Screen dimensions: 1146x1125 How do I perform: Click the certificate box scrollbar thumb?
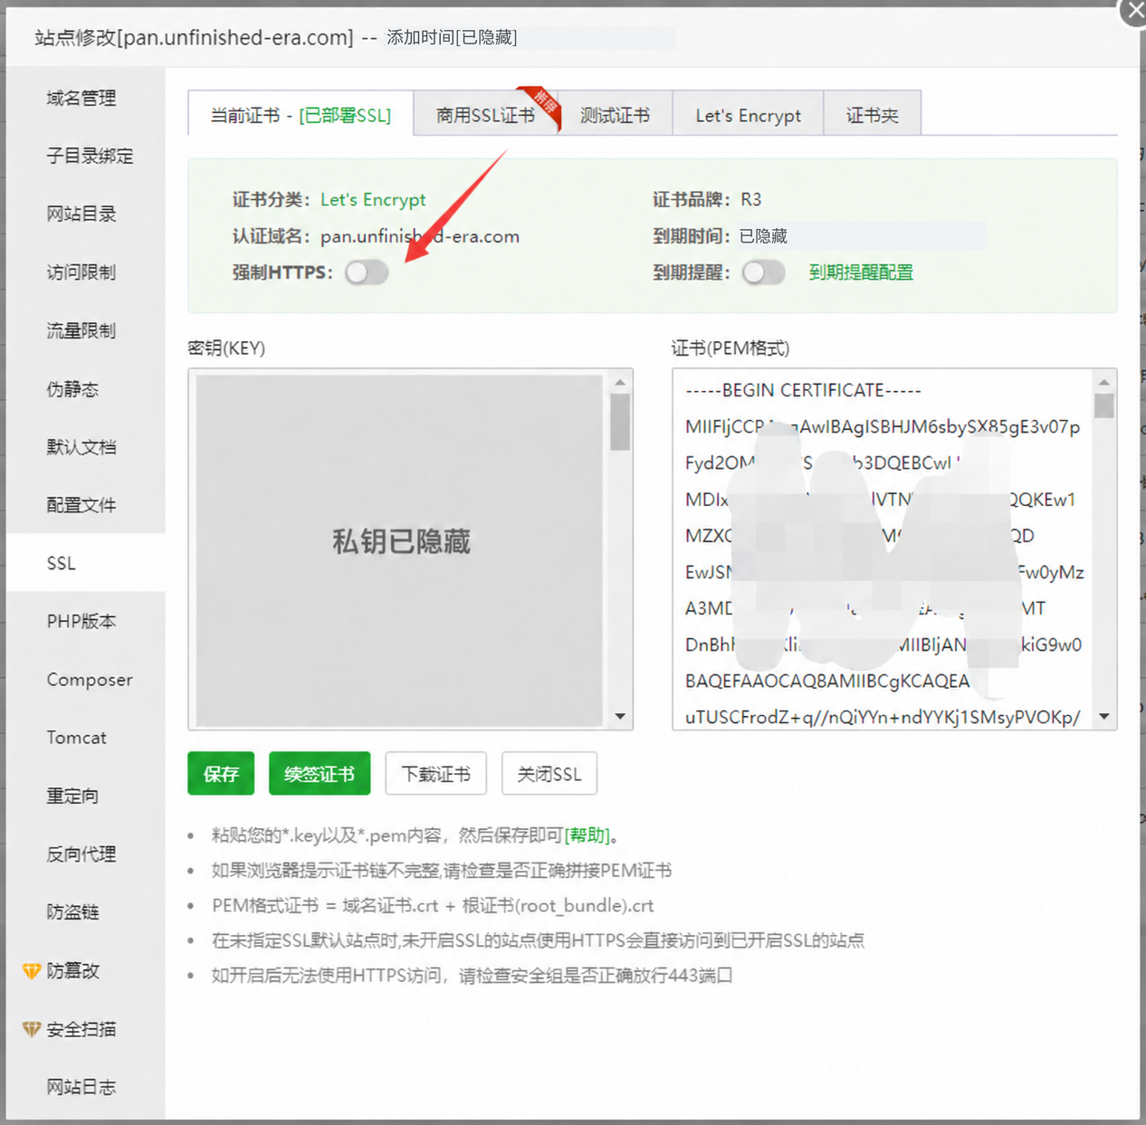point(1104,405)
